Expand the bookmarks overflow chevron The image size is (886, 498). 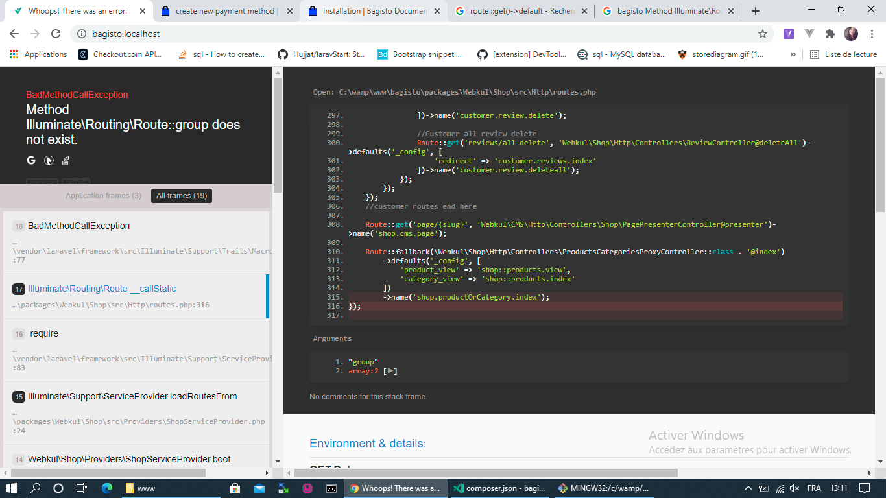pos(793,54)
